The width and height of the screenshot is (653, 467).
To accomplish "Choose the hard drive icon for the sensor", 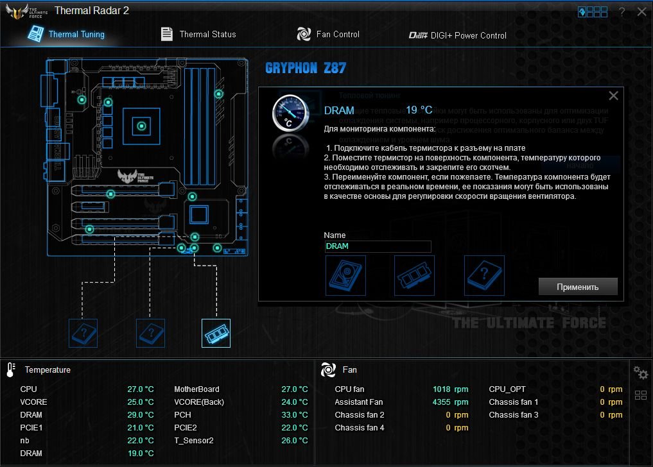I will point(345,275).
